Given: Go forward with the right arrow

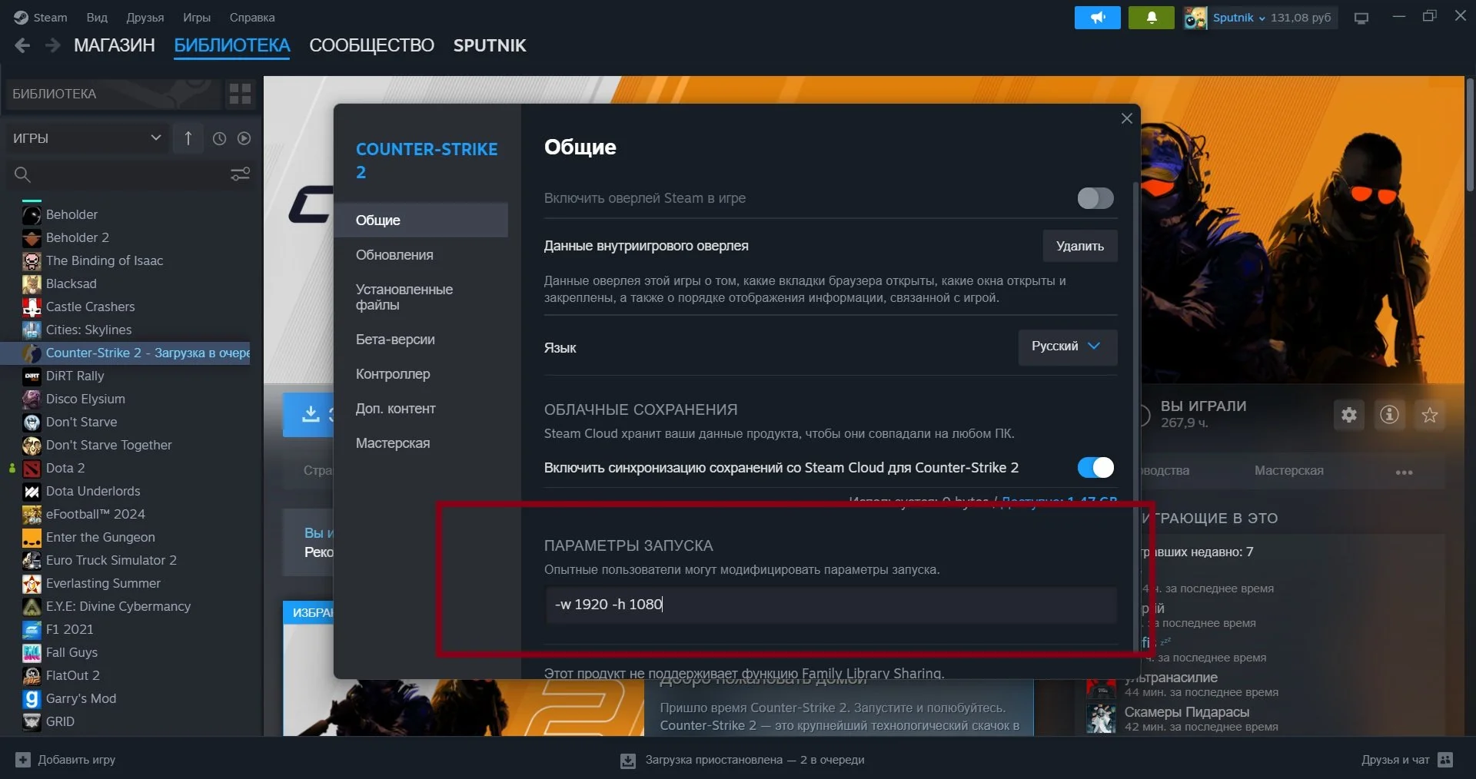Looking at the screenshot, I should tap(52, 45).
